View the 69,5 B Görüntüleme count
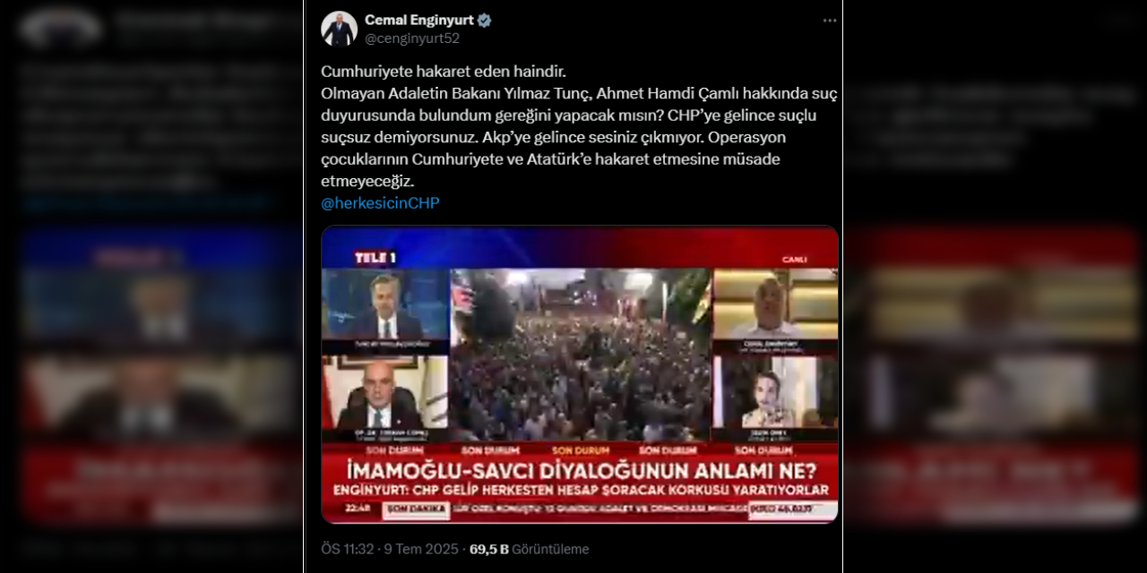Viewport: 1147px width, 573px height. 529,549
